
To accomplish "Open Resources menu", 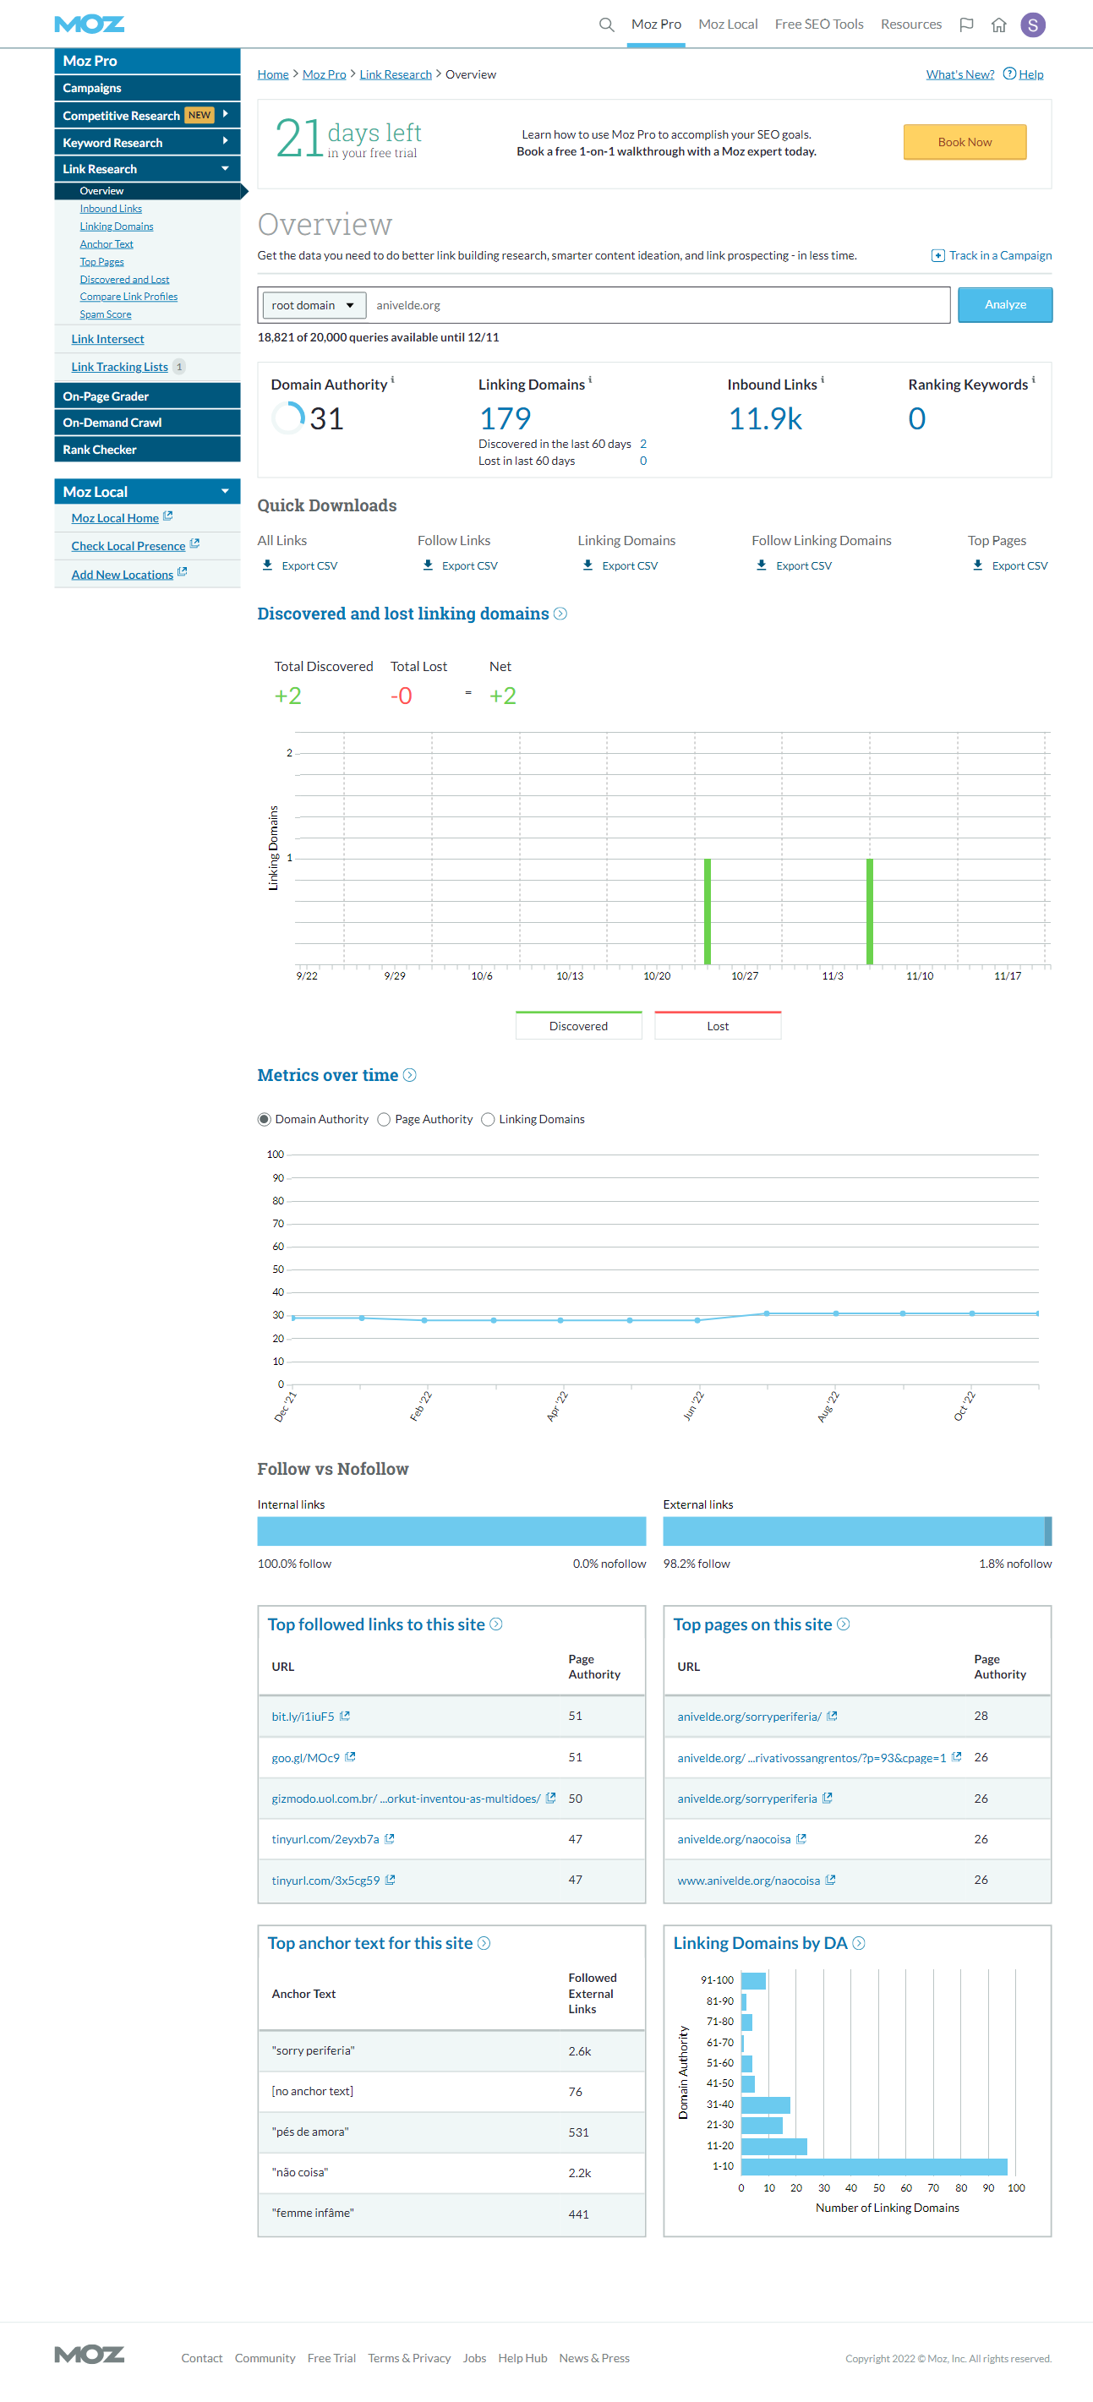I will pyautogui.click(x=911, y=25).
